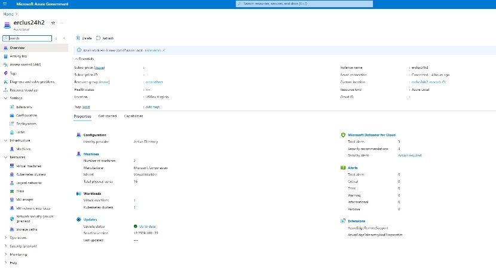Image resolution: width=496 pixels, height=279 pixels.
Task: Select the Active Directory identity provider value
Action: click(x=145, y=142)
